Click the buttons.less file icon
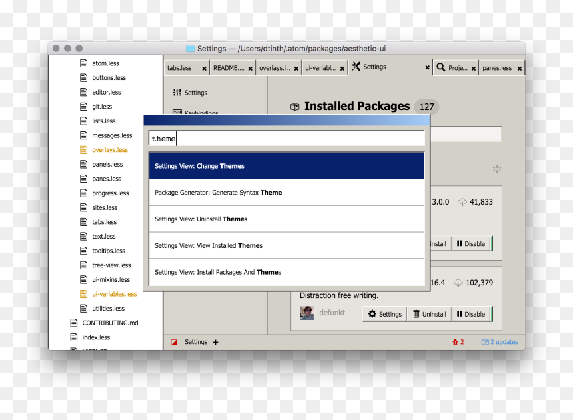The height and width of the screenshot is (420, 573). tap(84, 77)
